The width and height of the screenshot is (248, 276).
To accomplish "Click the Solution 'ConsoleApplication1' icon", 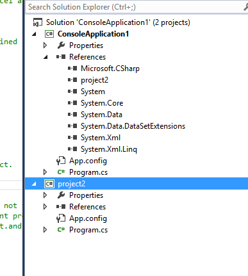I will click(37, 22).
